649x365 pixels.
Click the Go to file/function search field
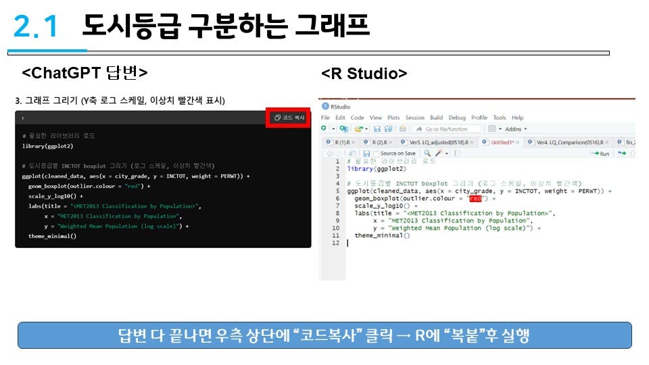446,129
